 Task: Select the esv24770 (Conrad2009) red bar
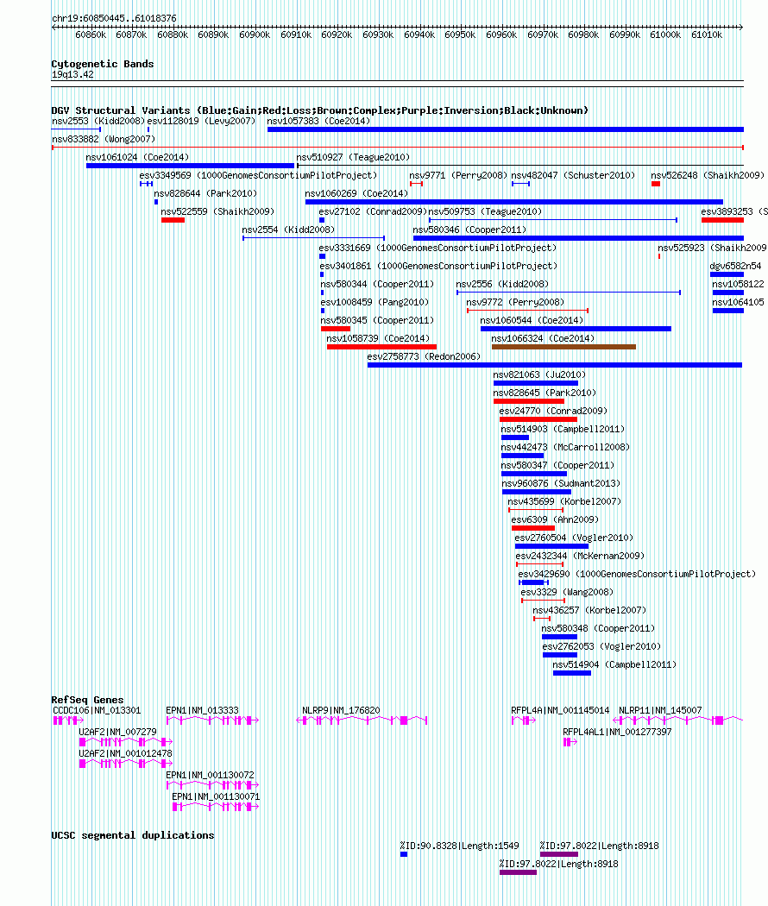(538, 419)
